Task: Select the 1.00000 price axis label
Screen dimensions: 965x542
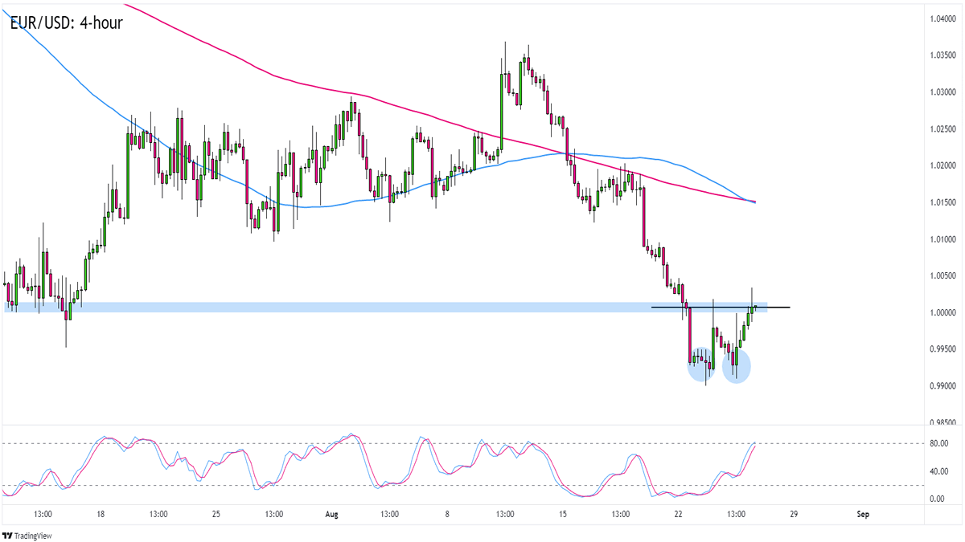Action: 942,312
